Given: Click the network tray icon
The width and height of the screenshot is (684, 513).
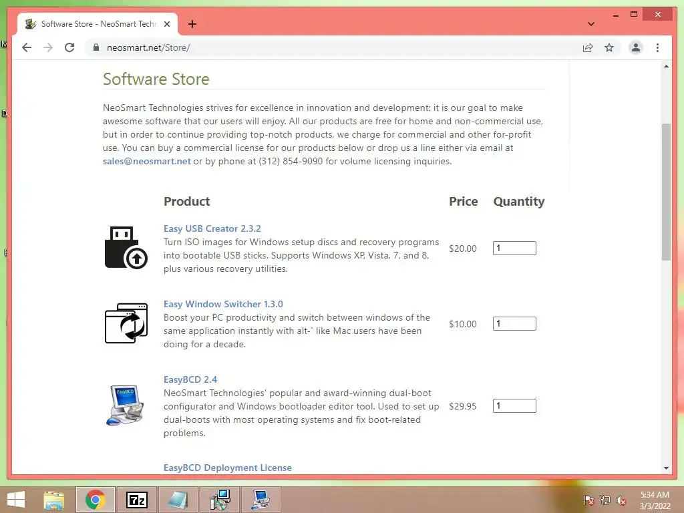Looking at the screenshot, I should click(605, 500).
